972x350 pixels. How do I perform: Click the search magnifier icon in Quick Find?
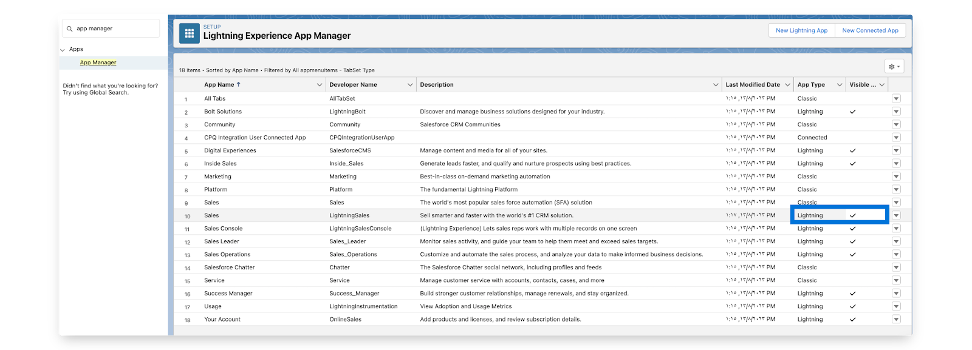(70, 29)
